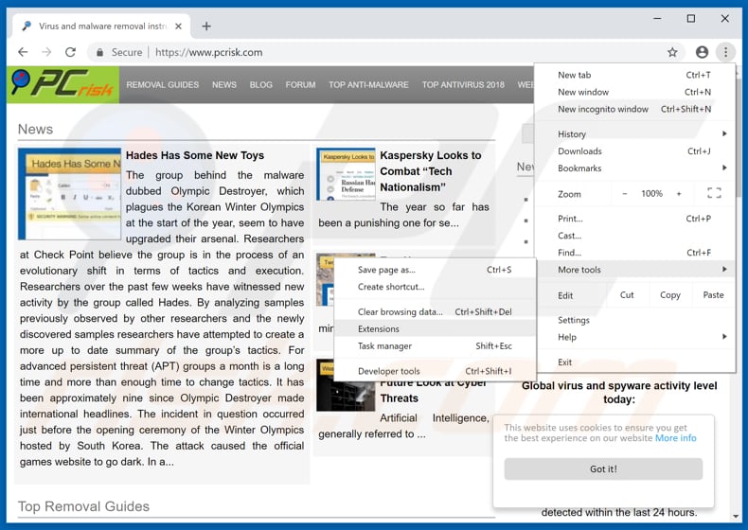Bookmark page with star icon

click(x=672, y=52)
